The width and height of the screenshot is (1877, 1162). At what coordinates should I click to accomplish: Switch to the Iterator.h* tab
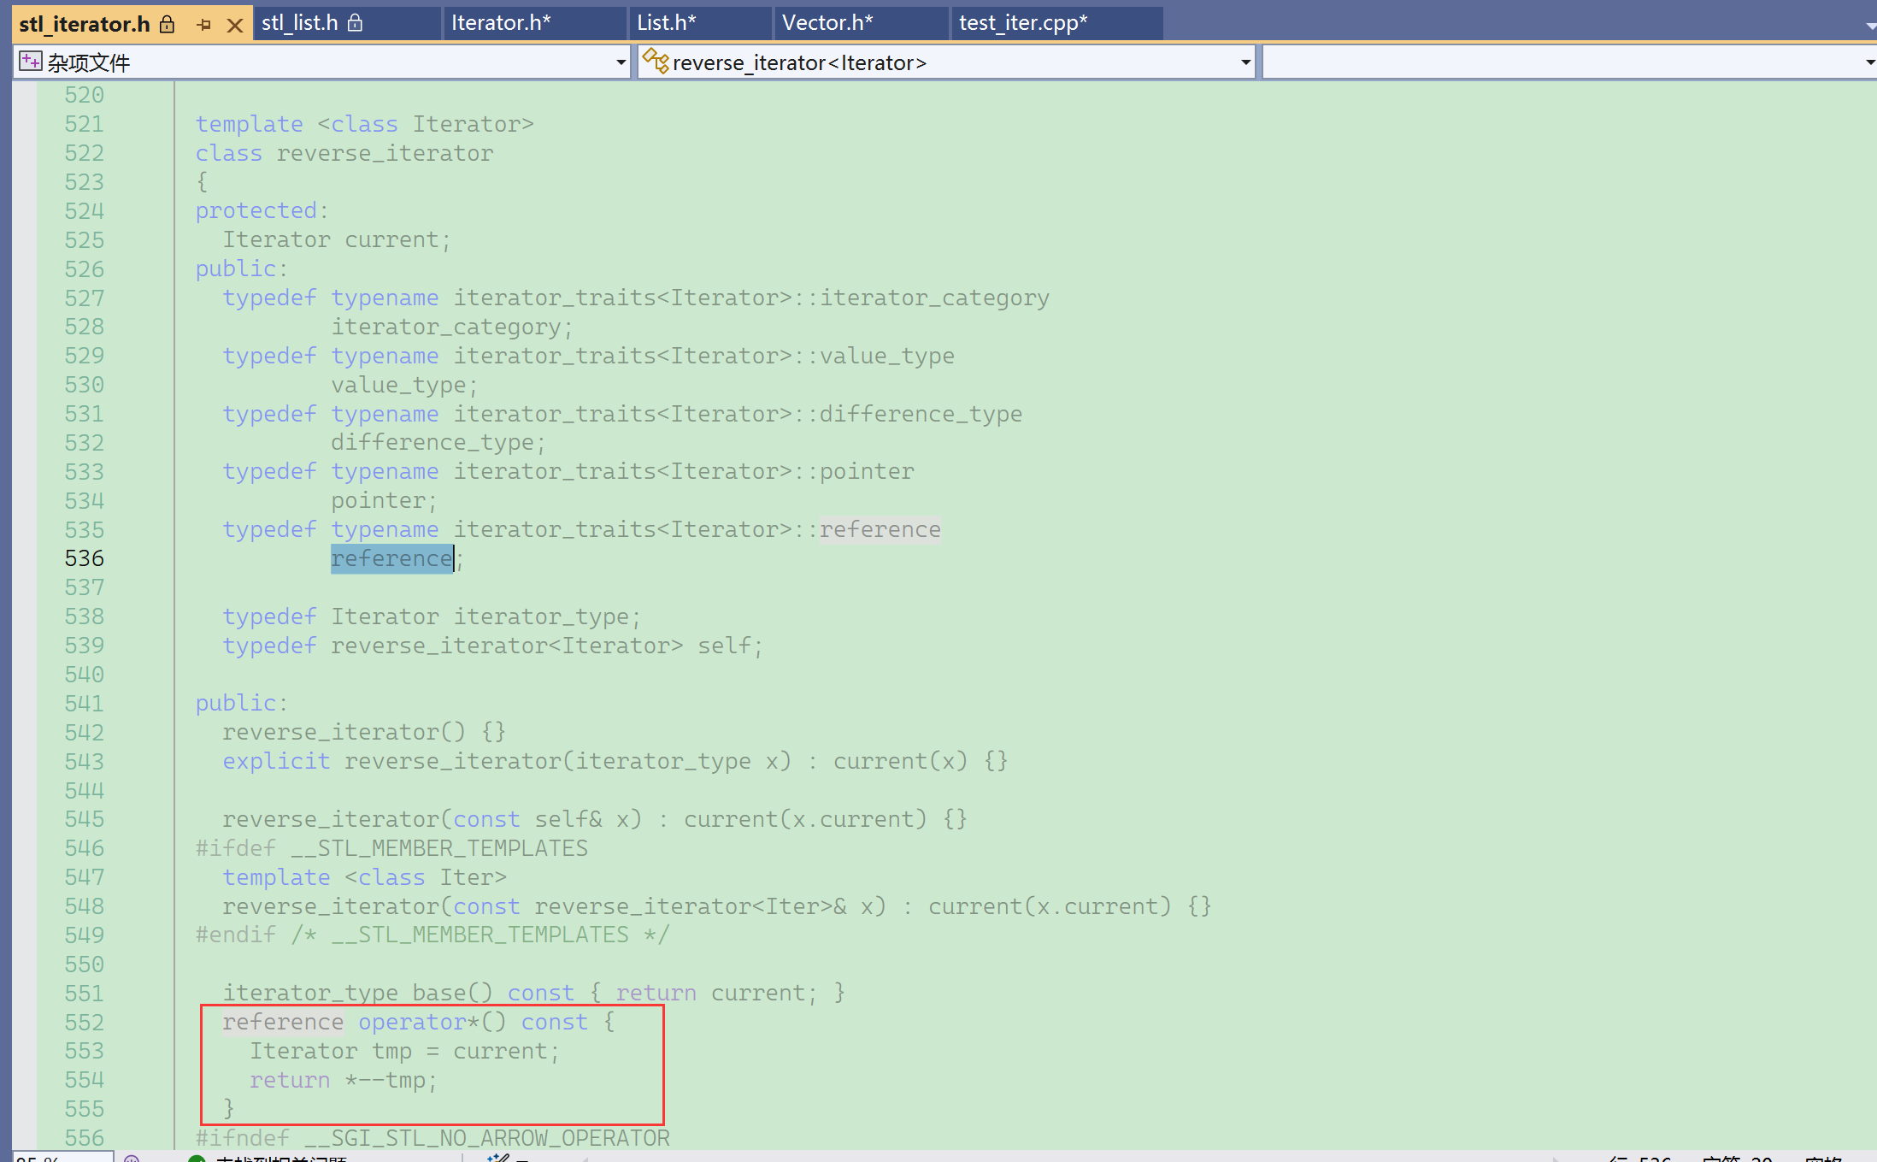[x=501, y=23]
